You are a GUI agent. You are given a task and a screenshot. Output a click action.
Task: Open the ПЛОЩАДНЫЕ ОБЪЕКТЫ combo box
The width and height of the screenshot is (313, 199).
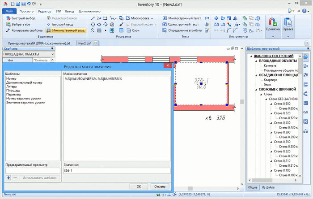[x=28, y=54]
